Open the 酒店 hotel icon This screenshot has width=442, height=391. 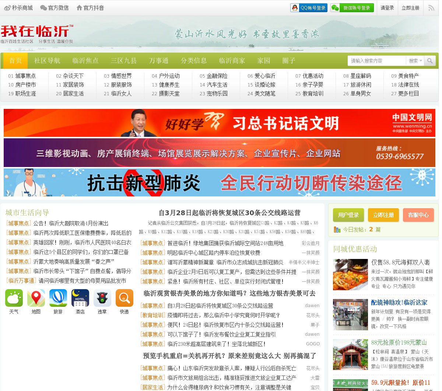[80, 298]
